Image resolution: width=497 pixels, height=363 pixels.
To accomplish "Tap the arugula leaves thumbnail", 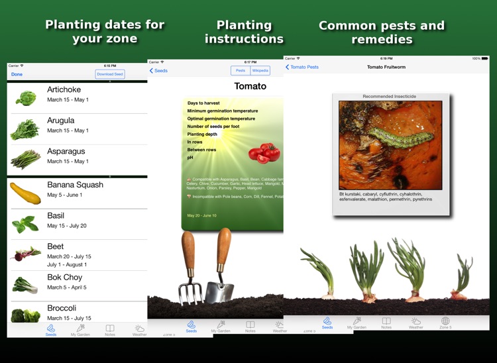I will point(25,129).
